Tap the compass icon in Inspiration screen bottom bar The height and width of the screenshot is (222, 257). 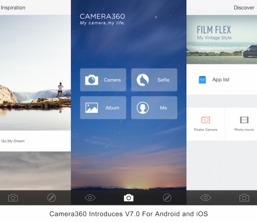pyautogui.click(x=51, y=198)
